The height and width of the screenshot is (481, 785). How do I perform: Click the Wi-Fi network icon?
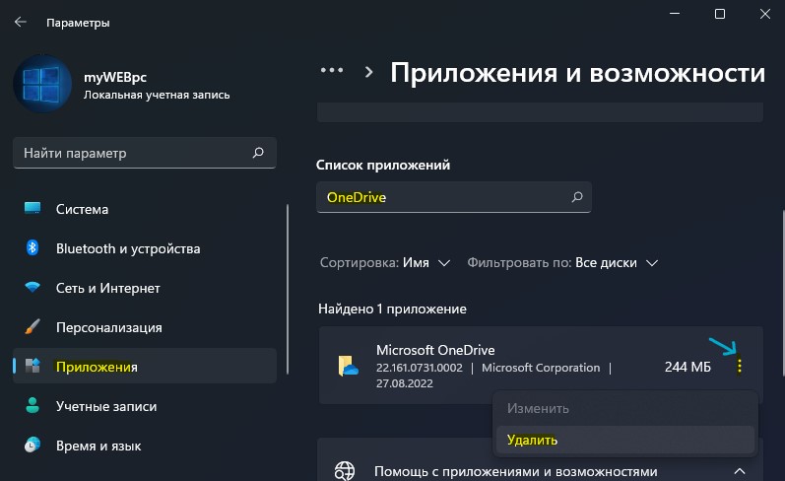(33, 287)
